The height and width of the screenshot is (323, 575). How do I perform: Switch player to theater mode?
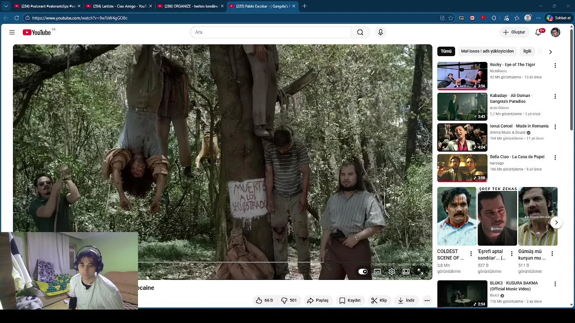tap(406, 271)
